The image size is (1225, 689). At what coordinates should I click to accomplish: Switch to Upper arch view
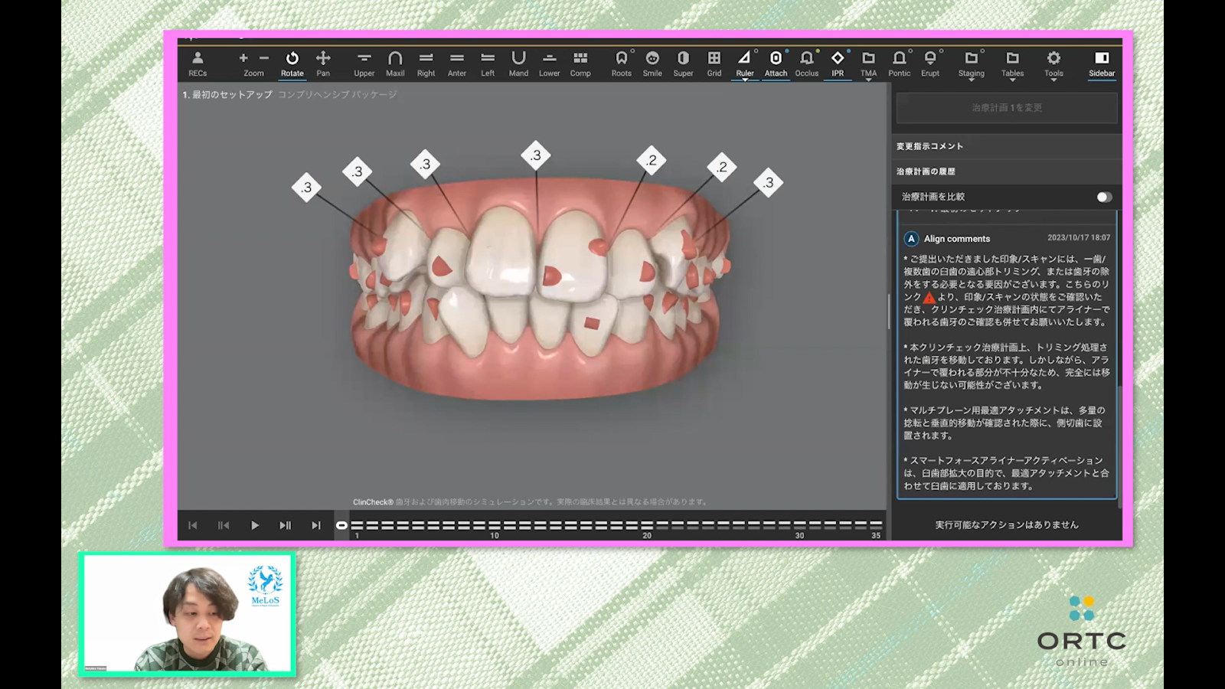click(x=364, y=64)
